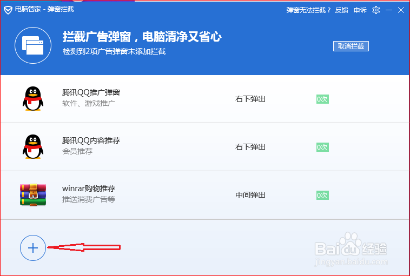Click 右下弹出 in the 腾讯QQ内容推荐 row
Viewport: 410px width, 276px height.
coord(250,147)
